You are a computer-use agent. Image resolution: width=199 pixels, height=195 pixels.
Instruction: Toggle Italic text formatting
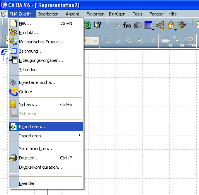coord(118,41)
